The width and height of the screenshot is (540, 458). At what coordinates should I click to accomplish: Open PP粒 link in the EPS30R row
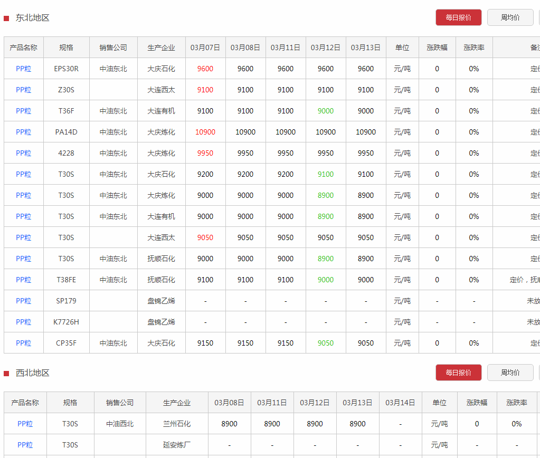(x=24, y=69)
